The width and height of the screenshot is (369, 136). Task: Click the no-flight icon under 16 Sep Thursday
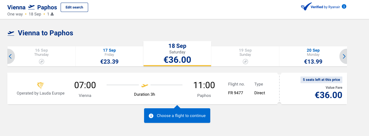pos(42,62)
